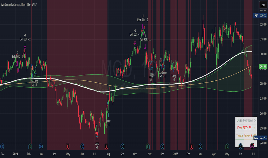Click the red earnings marker above May 2024

(68, 147)
